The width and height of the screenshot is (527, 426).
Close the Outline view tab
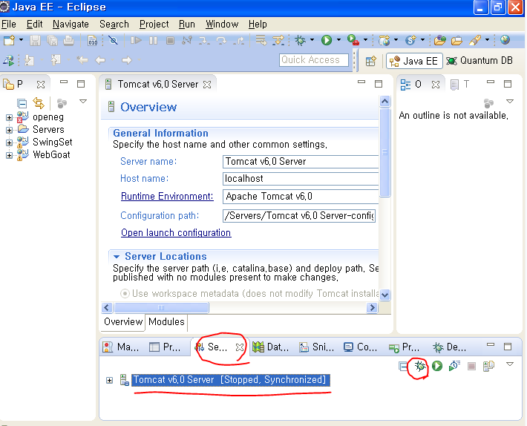click(x=436, y=85)
